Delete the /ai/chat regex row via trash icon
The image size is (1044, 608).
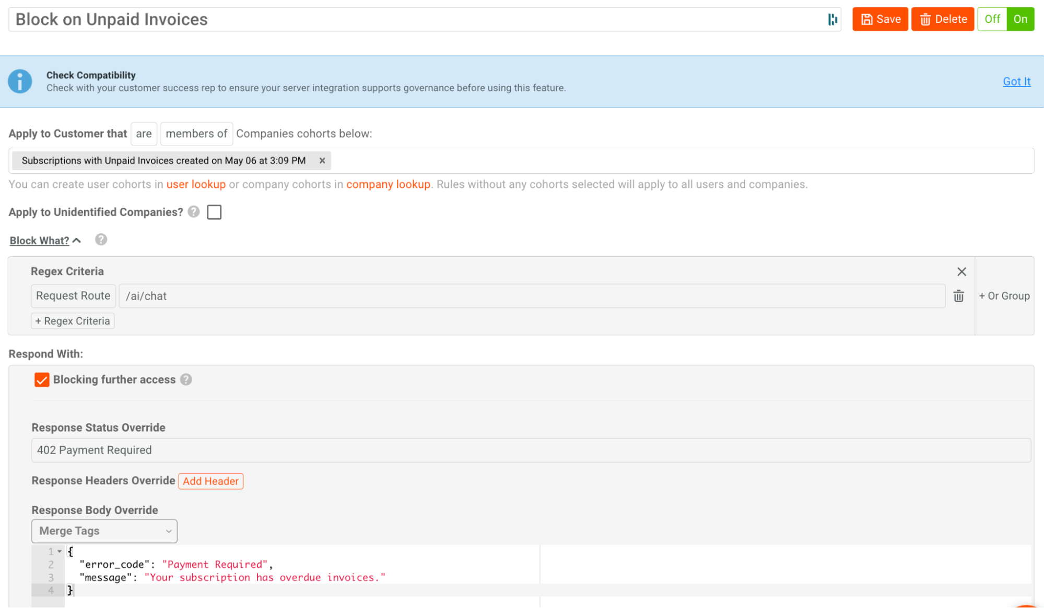pyautogui.click(x=958, y=296)
